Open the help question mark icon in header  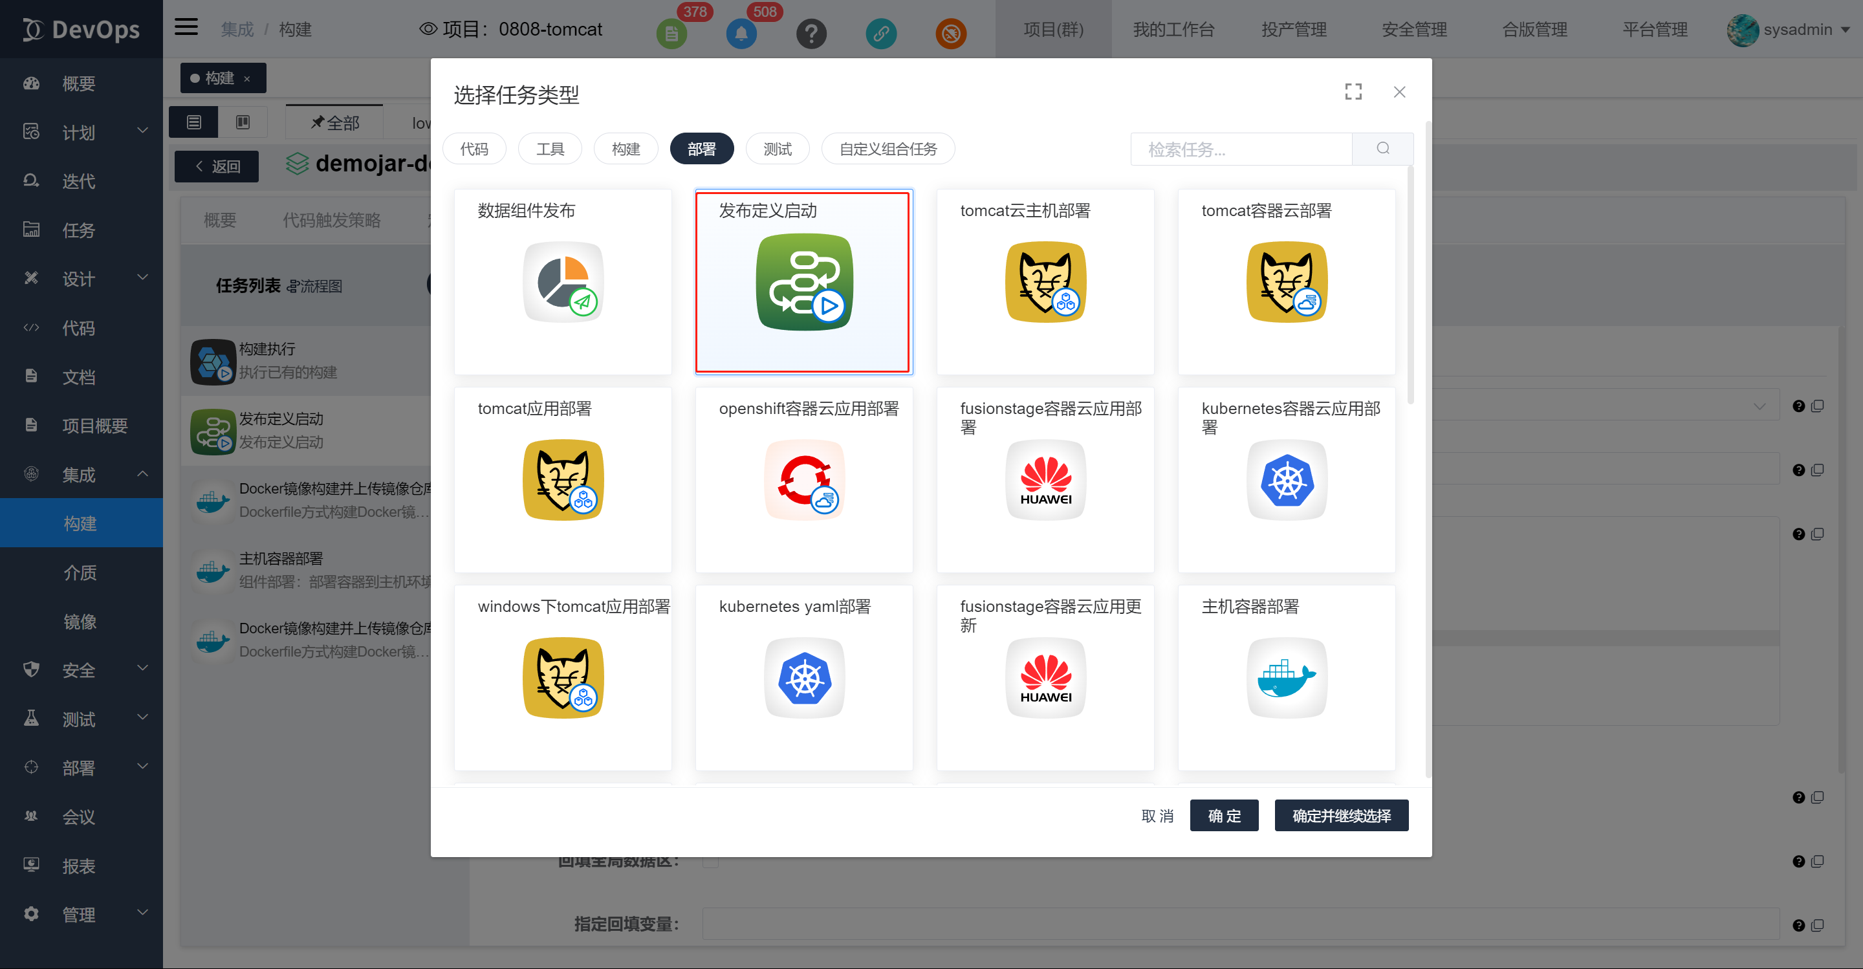click(811, 33)
